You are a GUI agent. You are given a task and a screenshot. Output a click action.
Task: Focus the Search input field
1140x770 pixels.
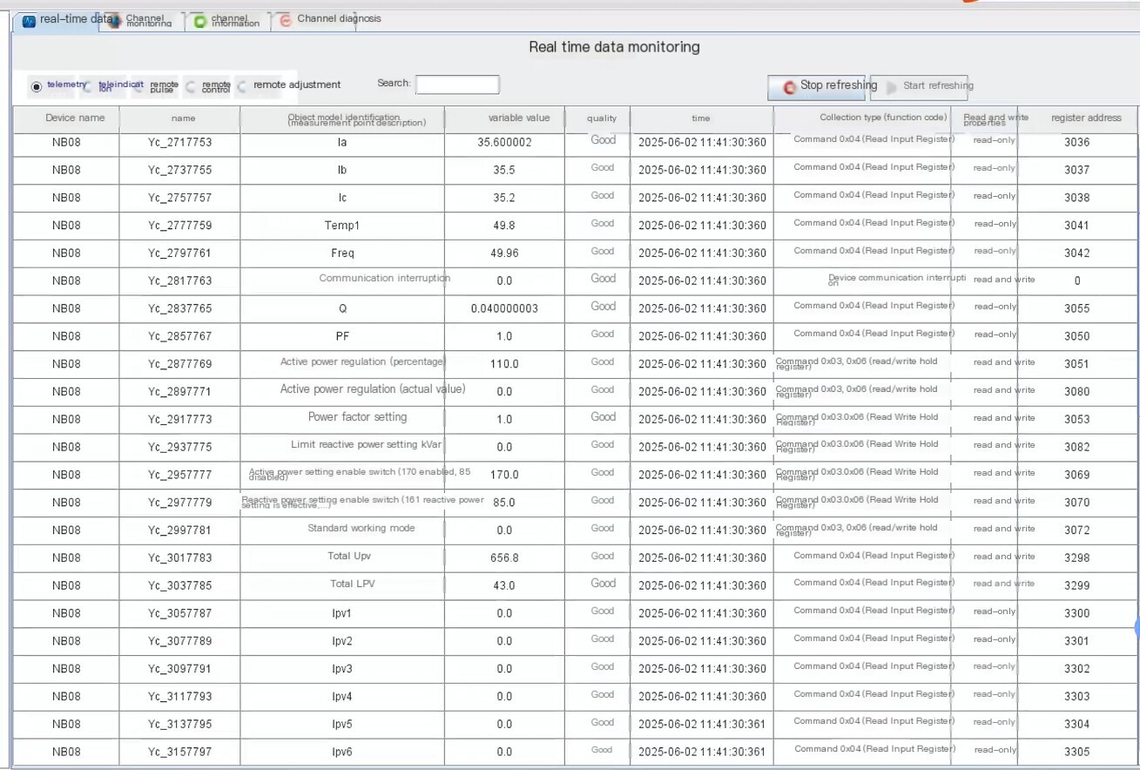(458, 84)
